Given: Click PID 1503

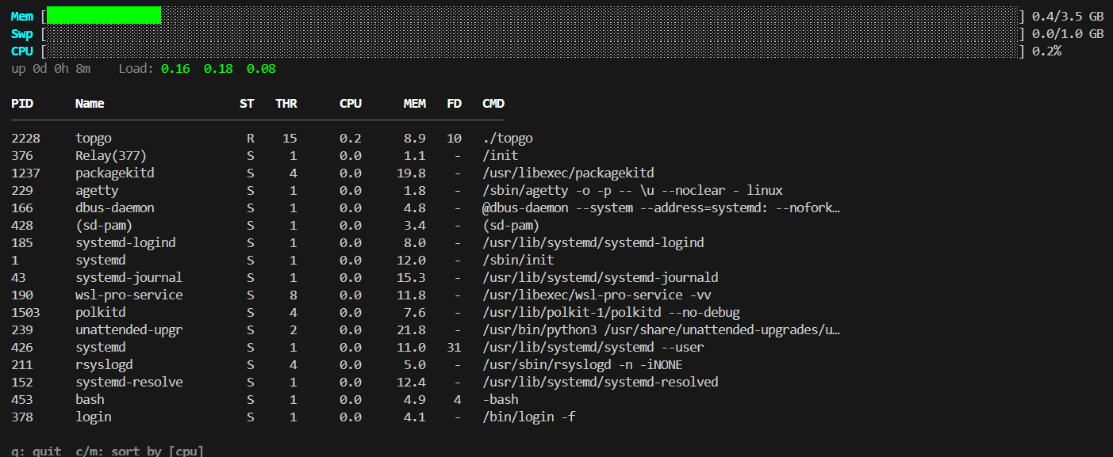Looking at the screenshot, I should [x=25, y=313].
